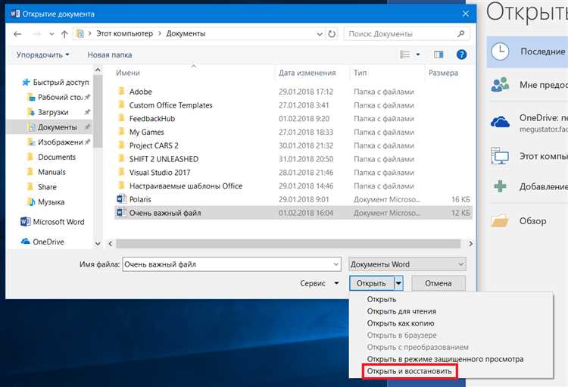Click horizontal scrollbar right arrow
The image size is (568, 387).
pyautogui.click(x=470, y=244)
